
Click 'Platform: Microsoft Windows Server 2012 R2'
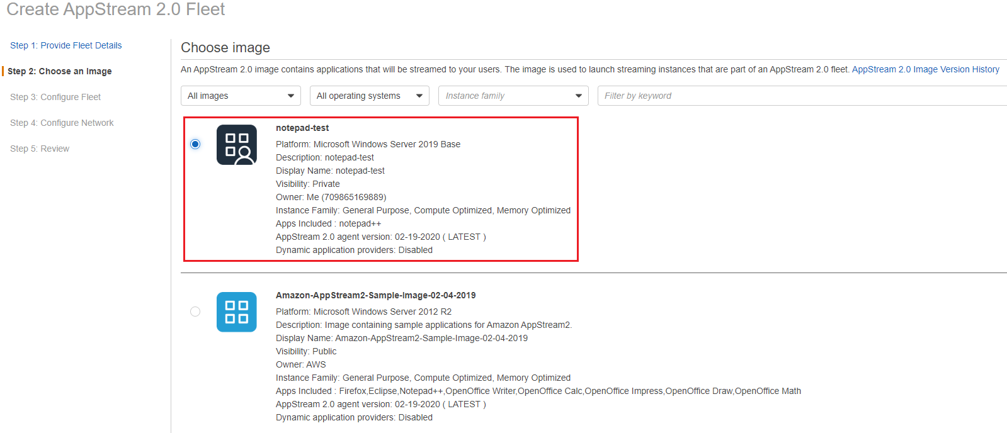click(x=363, y=312)
